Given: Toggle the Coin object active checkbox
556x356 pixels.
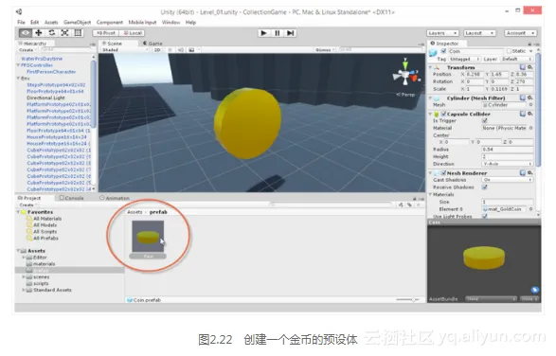Looking at the screenshot, I should 443,51.
